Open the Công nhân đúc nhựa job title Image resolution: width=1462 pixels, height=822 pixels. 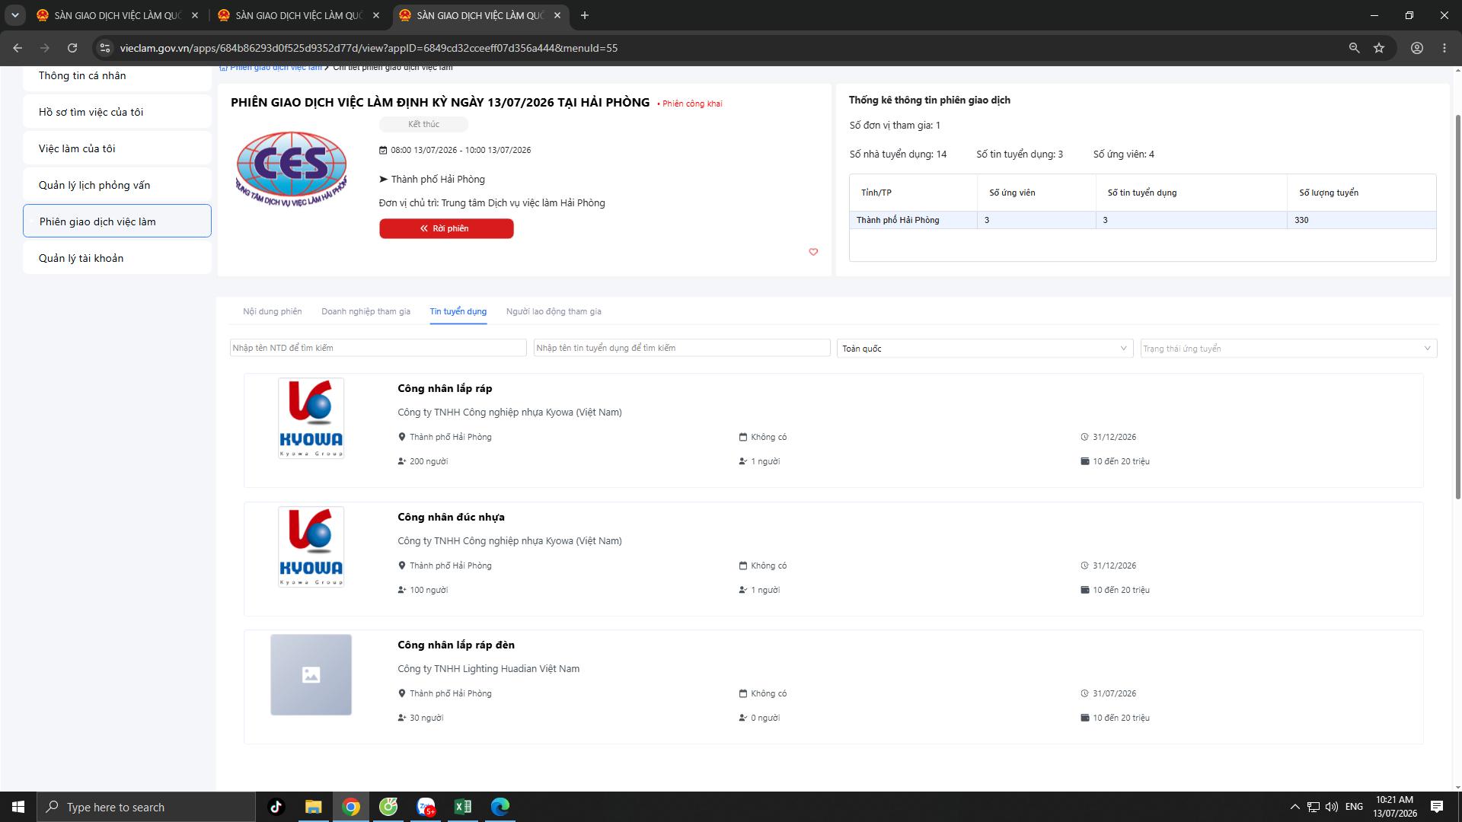451,517
